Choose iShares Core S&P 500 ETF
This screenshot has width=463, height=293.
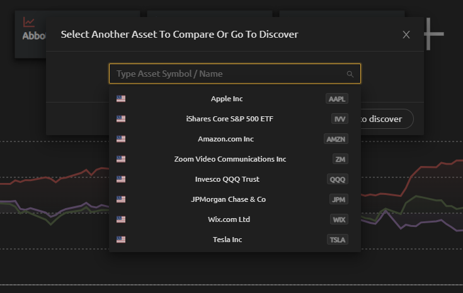229,119
